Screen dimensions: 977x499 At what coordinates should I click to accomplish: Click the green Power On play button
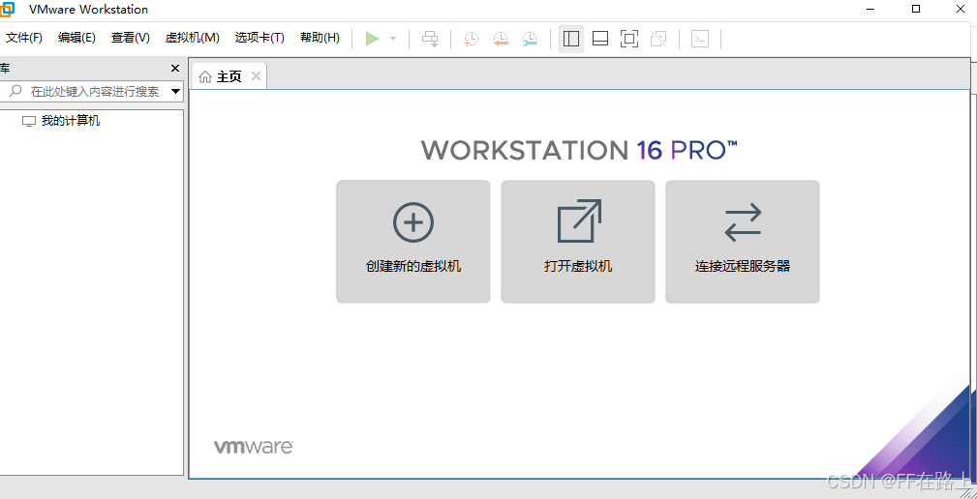373,39
